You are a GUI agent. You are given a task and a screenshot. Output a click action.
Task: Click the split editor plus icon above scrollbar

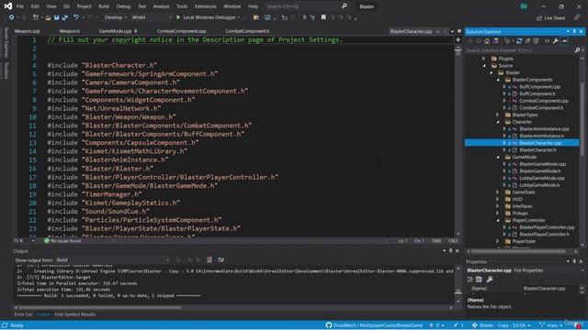click(x=458, y=39)
